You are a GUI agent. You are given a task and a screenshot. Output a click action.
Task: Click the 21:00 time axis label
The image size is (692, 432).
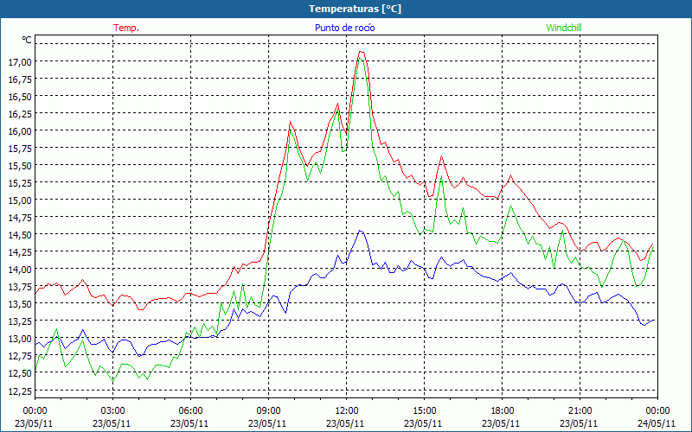click(580, 411)
